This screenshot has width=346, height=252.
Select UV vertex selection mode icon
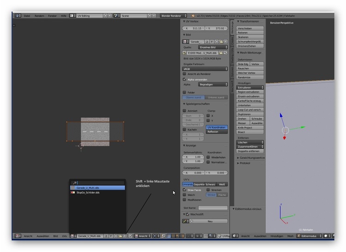[169, 236]
